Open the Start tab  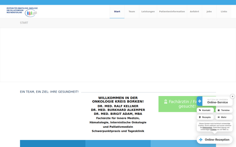(x=117, y=11)
